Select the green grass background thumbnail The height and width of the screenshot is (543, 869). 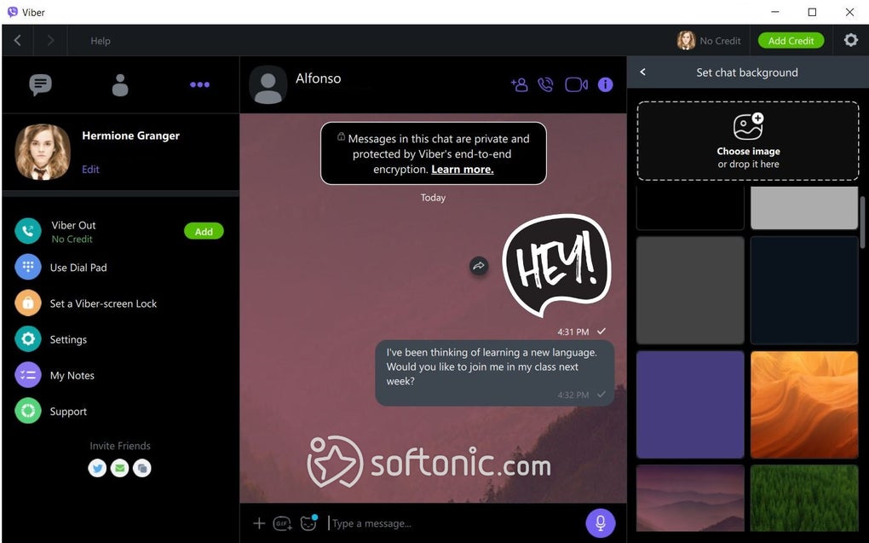click(804, 498)
